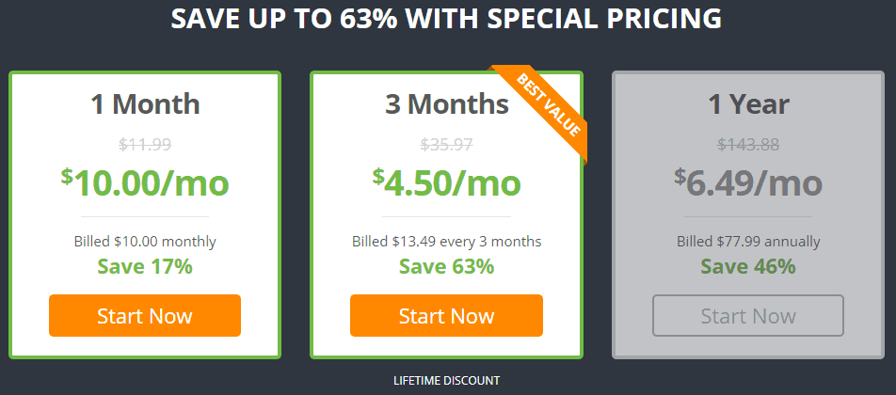Click the $4.50/mo price
The image size is (896, 395).
click(447, 182)
